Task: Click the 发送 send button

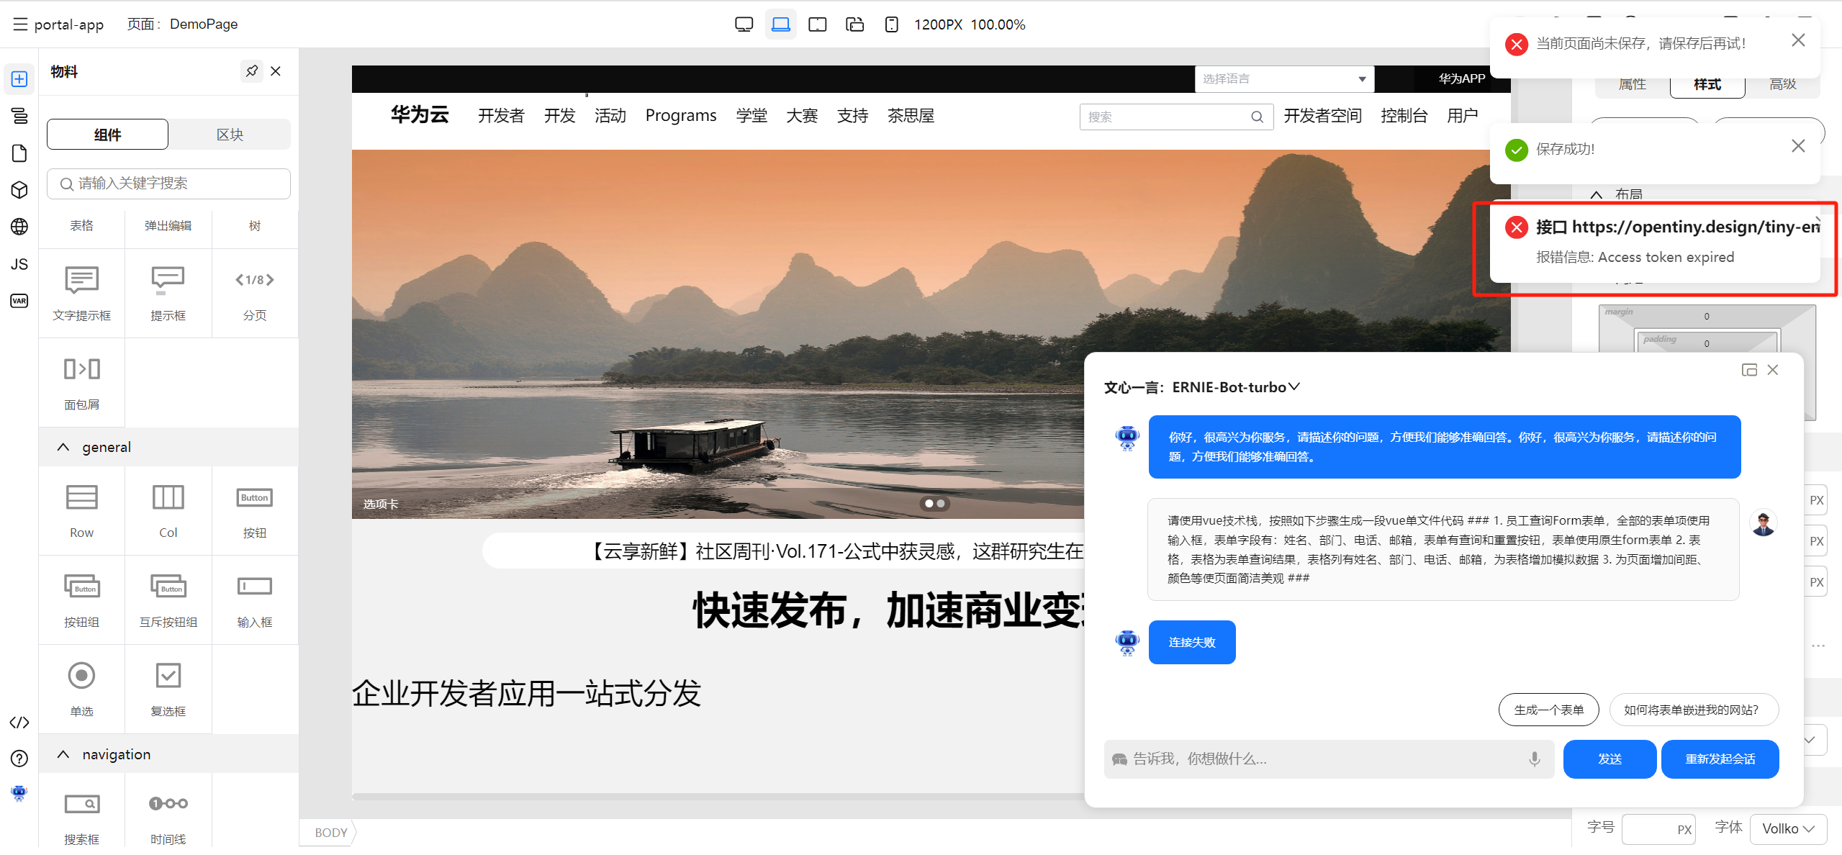Action: (x=1609, y=759)
